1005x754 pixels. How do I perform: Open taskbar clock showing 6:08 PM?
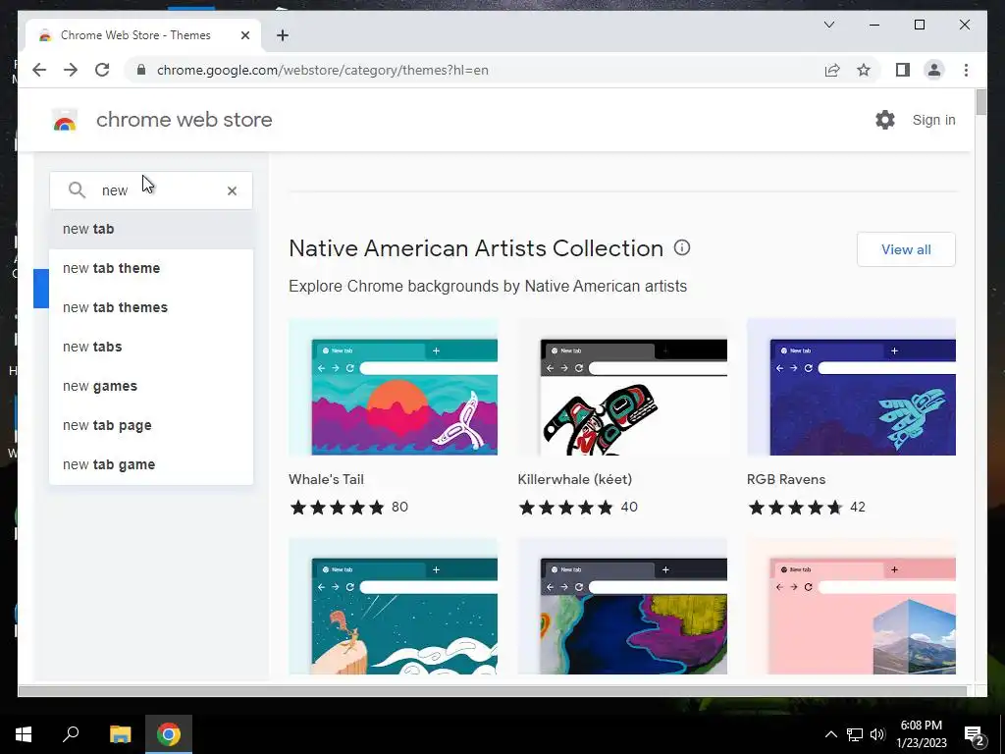(921, 734)
